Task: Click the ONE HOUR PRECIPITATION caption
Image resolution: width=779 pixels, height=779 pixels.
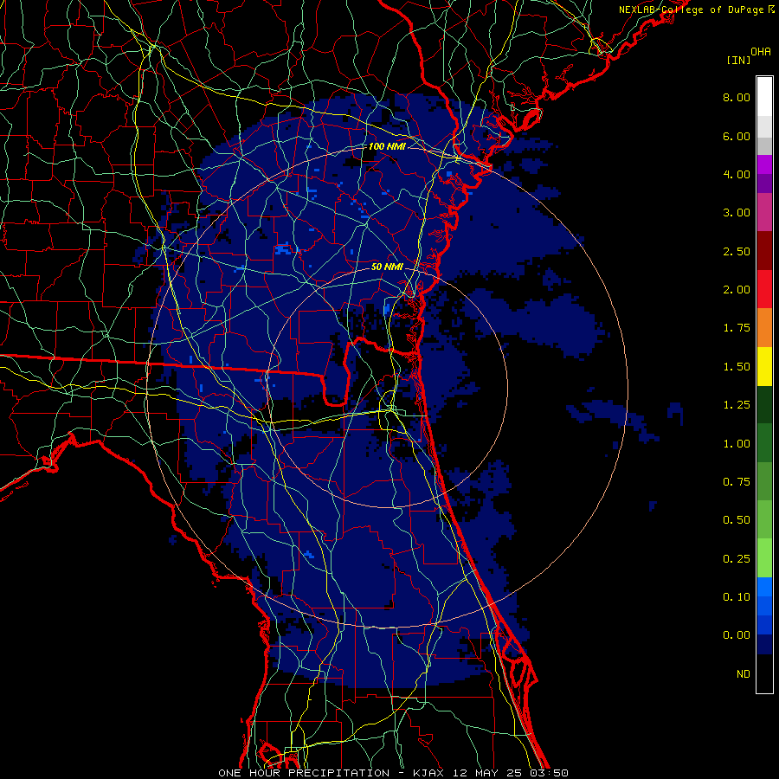Action: point(304,773)
